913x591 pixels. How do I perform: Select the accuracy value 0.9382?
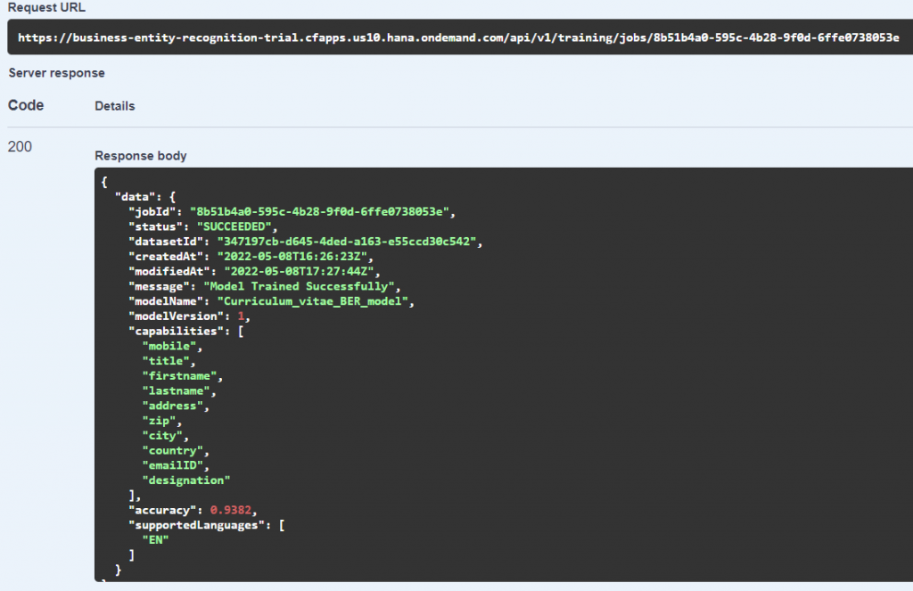point(231,510)
